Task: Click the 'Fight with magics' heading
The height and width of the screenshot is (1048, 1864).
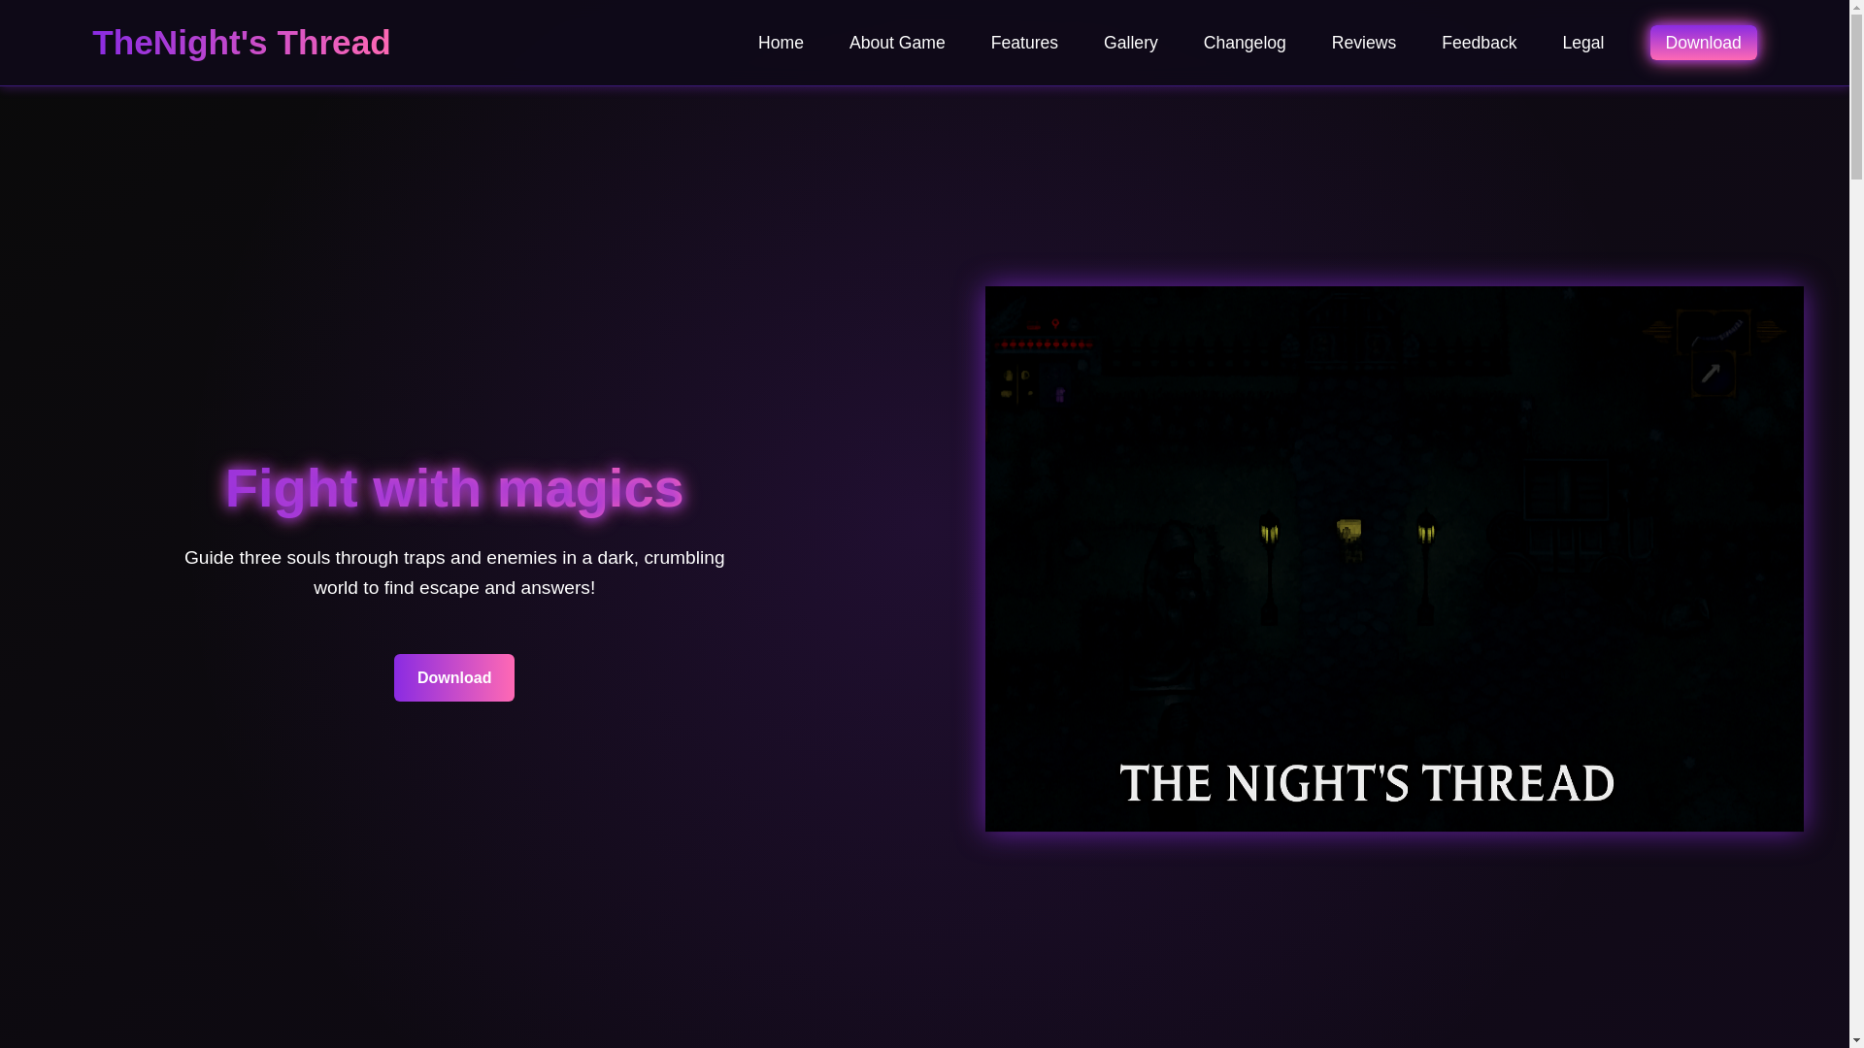Action: [x=454, y=488]
